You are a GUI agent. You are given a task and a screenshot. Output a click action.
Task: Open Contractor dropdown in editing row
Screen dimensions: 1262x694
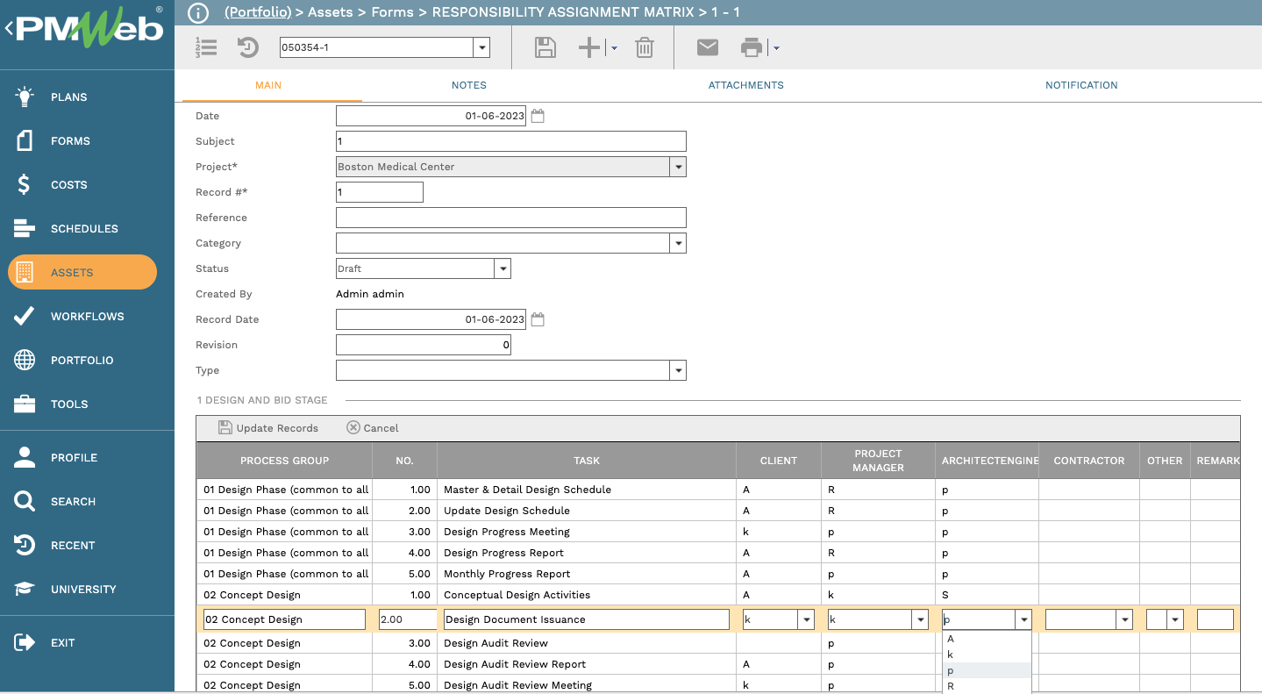point(1124,619)
